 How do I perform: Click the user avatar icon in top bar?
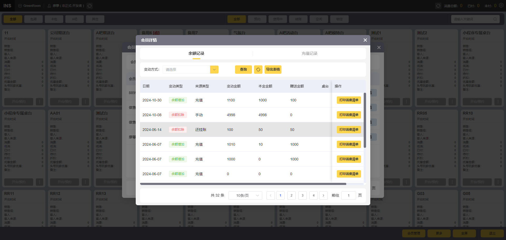click(x=49, y=6)
